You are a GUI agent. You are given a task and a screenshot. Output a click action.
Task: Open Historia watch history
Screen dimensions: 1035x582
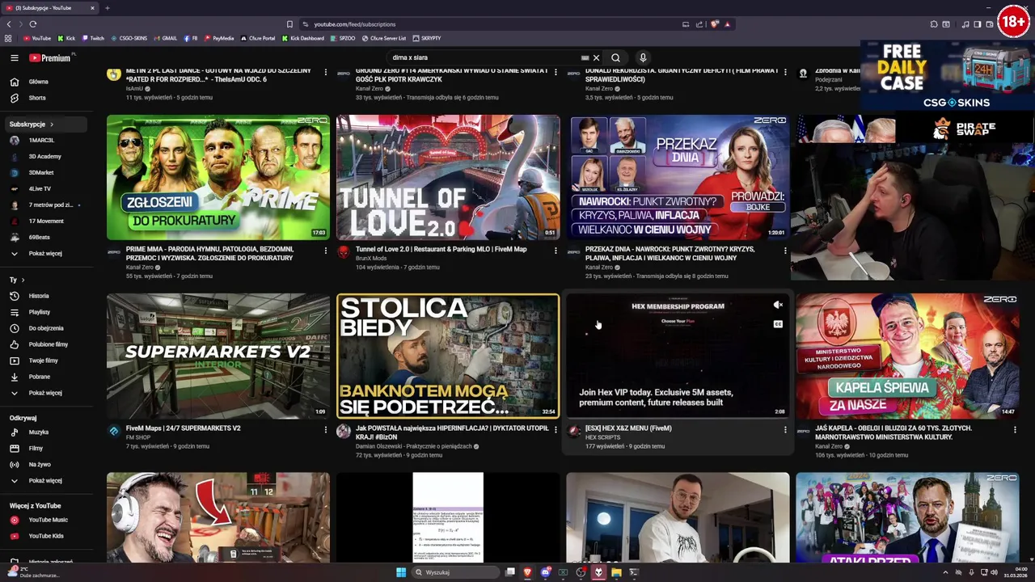coord(44,296)
